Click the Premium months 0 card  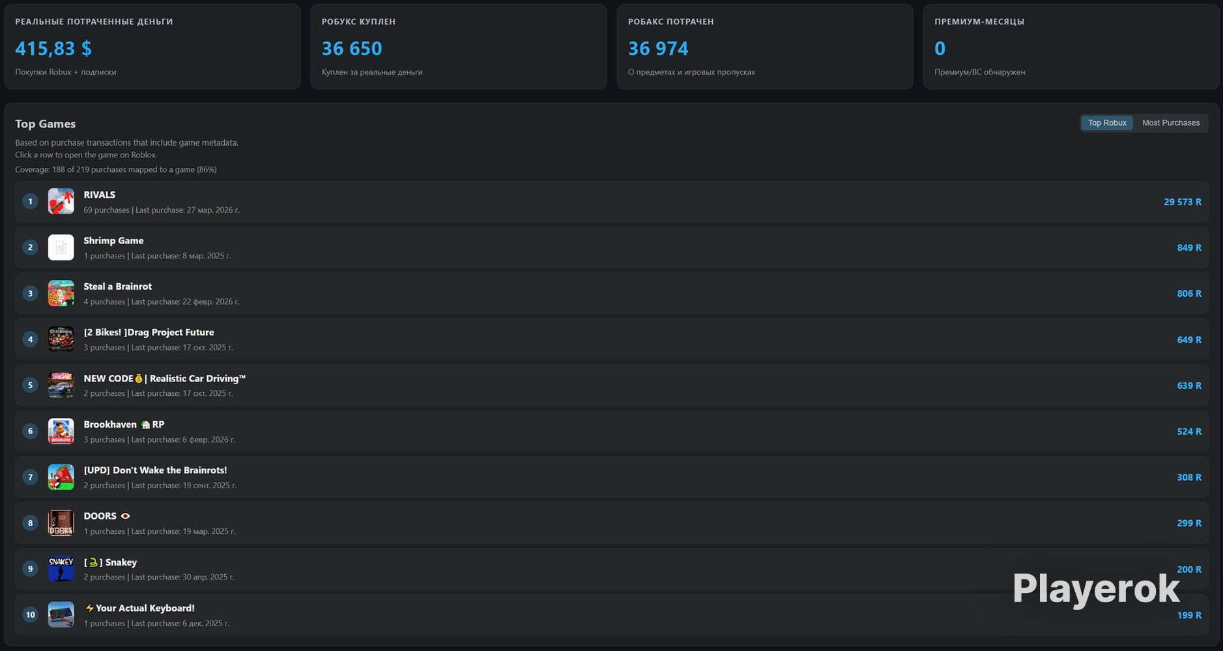coord(1071,47)
